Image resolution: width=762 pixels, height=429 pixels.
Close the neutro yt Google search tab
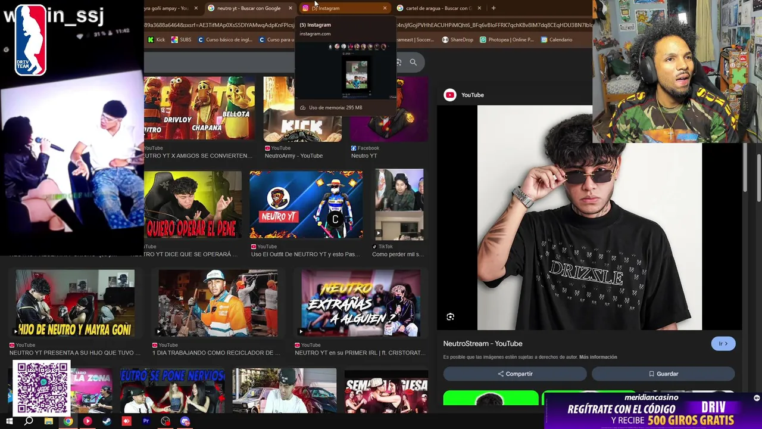(290, 8)
